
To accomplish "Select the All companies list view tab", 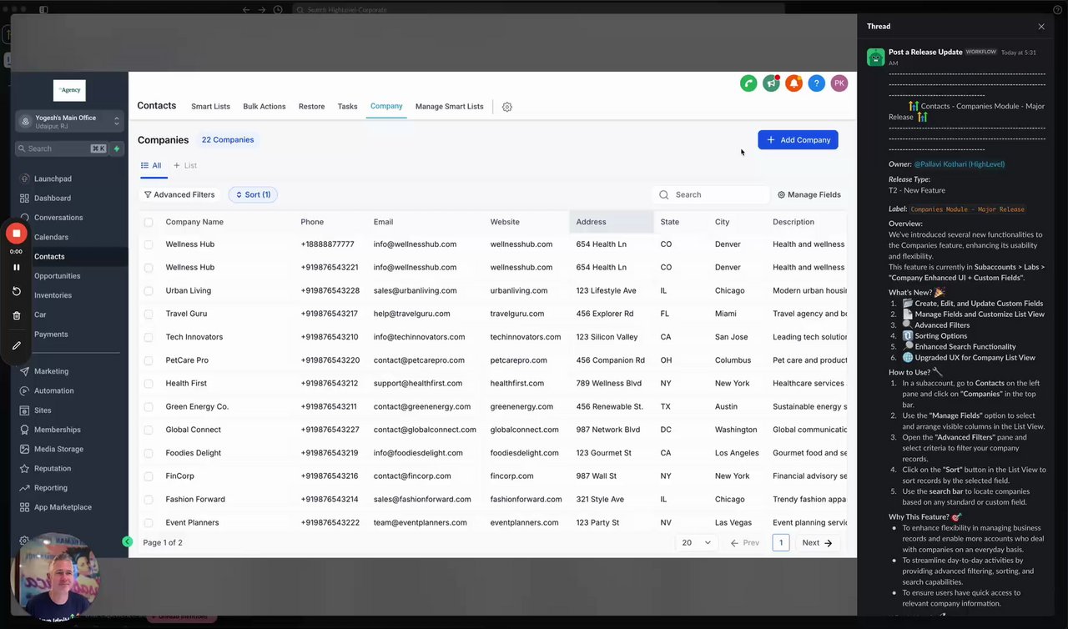I will pos(151,165).
